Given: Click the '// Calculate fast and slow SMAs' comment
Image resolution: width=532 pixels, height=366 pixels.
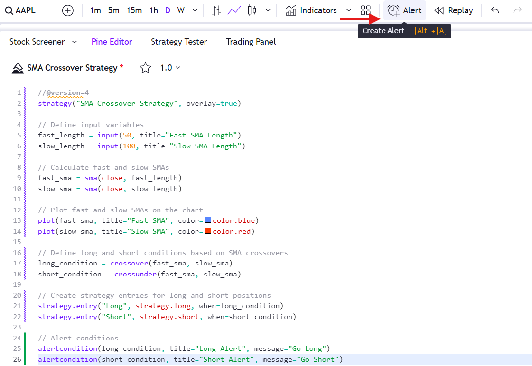Looking at the screenshot, I should 103,167.
